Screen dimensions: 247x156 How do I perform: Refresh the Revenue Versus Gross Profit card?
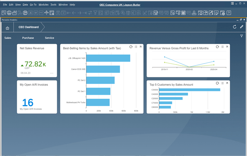pos(217,47)
